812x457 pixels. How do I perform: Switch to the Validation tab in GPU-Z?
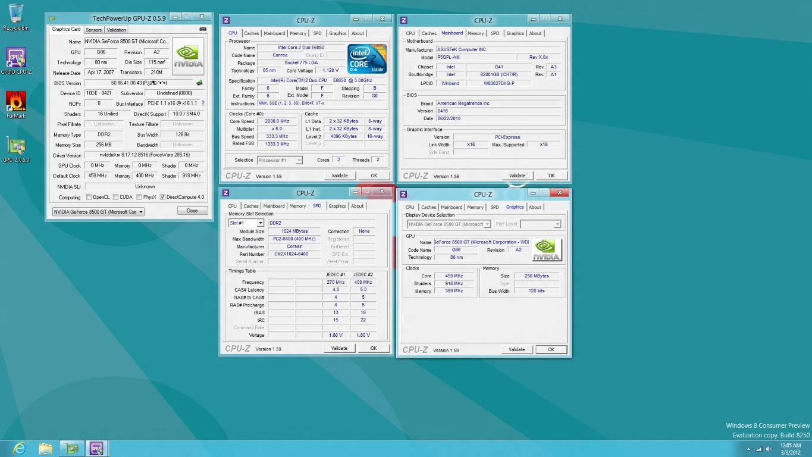tap(117, 30)
